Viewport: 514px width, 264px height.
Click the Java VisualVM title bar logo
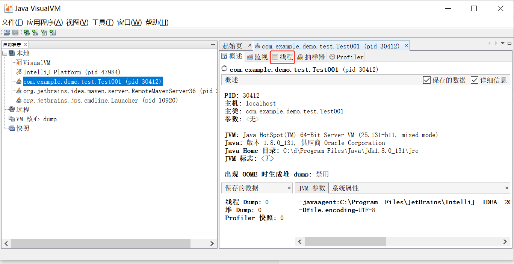pos(8,8)
